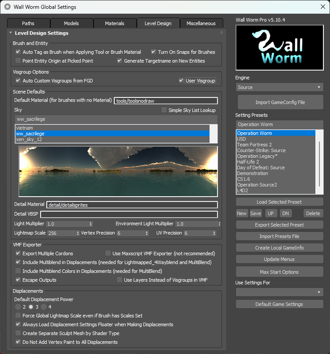Screen dimensions: 330x354
Task: Open the Engine Source dropdown
Action: click(x=279, y=87)
